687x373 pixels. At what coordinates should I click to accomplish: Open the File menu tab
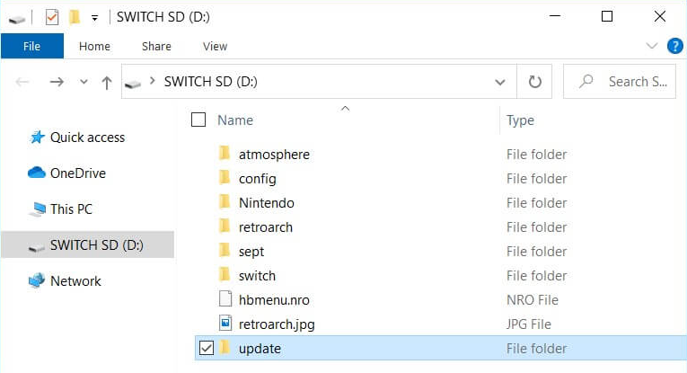32,46
